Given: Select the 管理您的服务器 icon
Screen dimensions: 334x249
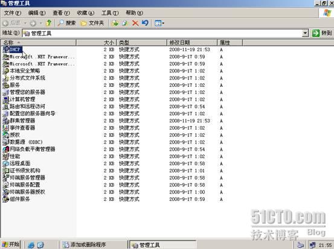Looking at the screenshot, I should pyautogui.click(x=6, y=92).
